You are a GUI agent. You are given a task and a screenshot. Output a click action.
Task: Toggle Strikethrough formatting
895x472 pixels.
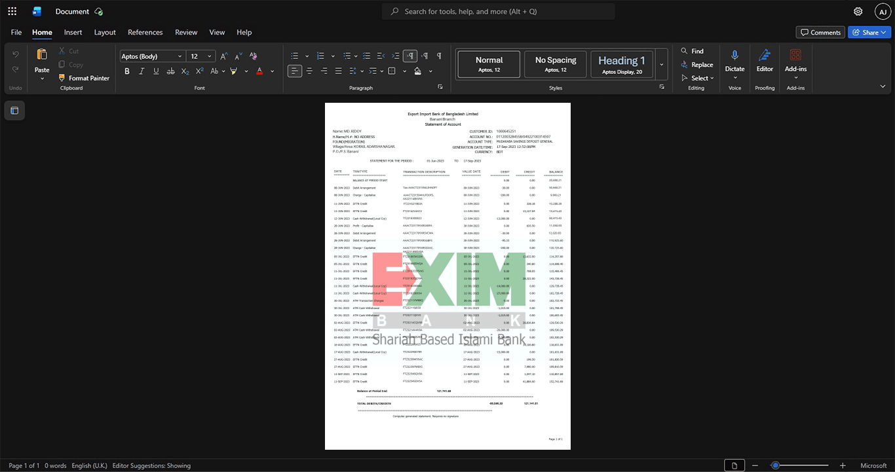[x=171, y=71]
